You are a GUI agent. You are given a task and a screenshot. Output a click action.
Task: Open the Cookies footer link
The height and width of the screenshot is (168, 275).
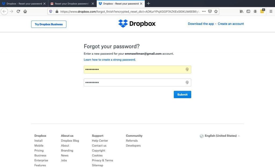[x=97, y=155]
